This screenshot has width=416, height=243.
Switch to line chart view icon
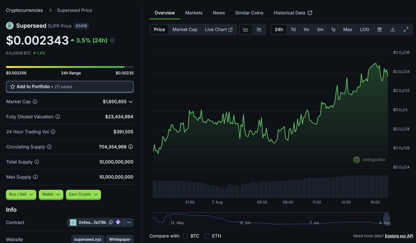(246, 29)
